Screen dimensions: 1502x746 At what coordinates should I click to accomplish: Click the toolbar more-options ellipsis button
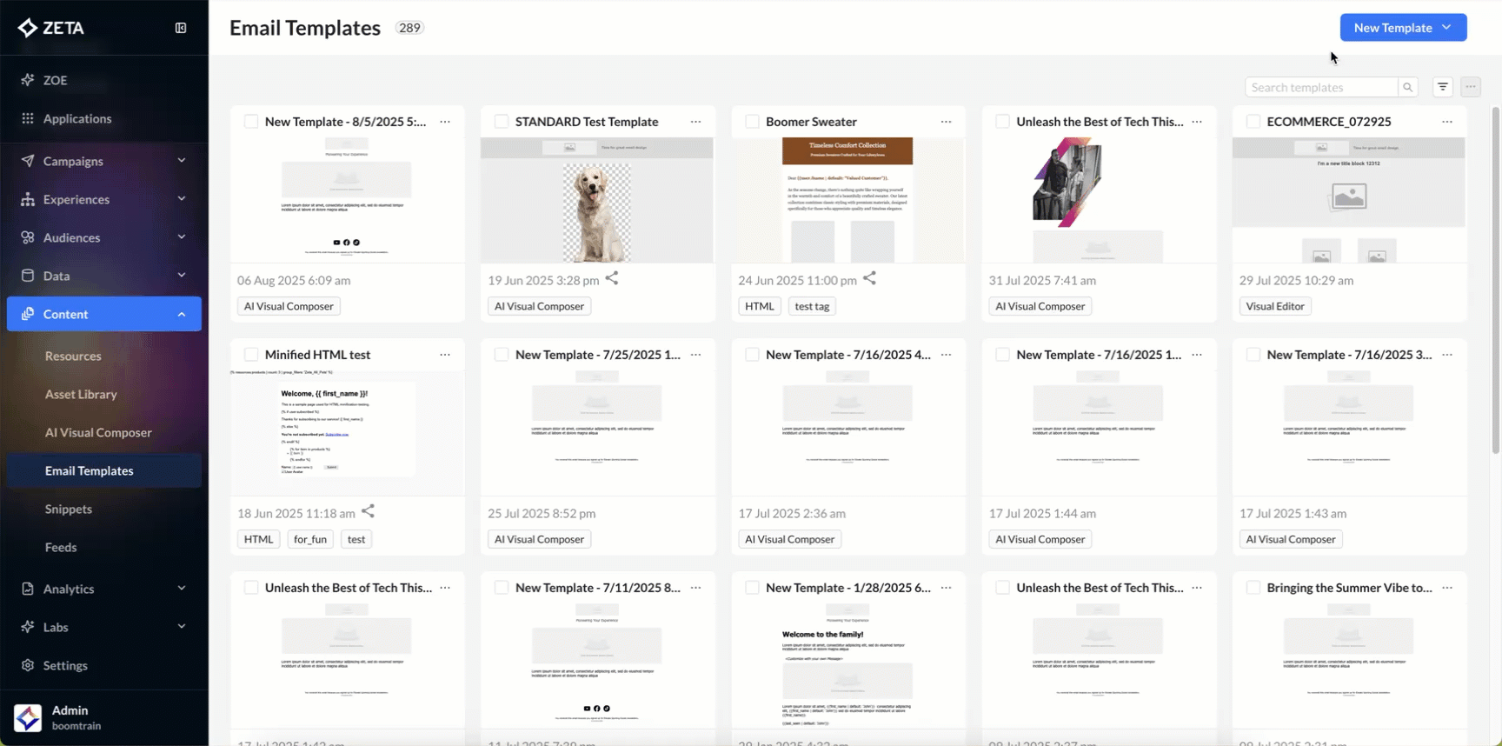(1471, 87)
